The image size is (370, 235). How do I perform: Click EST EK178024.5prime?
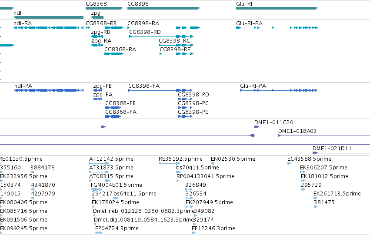[x=115, y=203]
